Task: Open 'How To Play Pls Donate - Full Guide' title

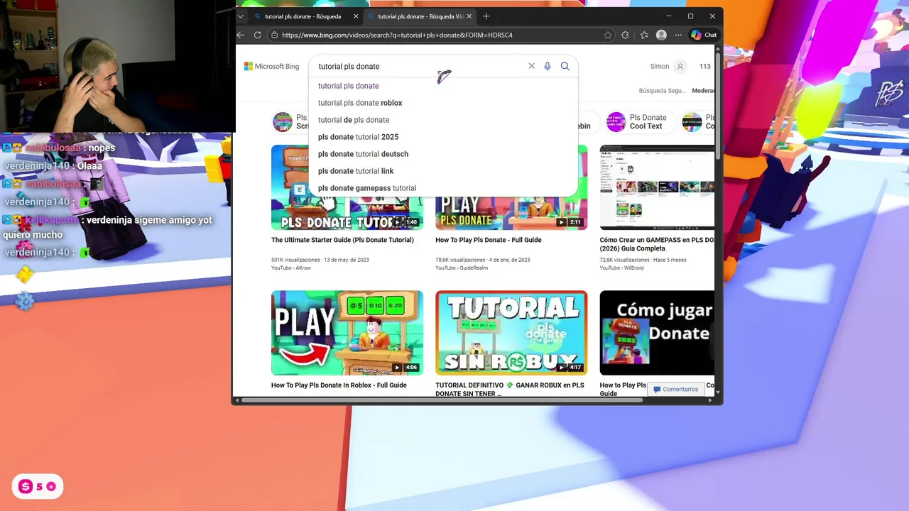Action: point(489,240)
